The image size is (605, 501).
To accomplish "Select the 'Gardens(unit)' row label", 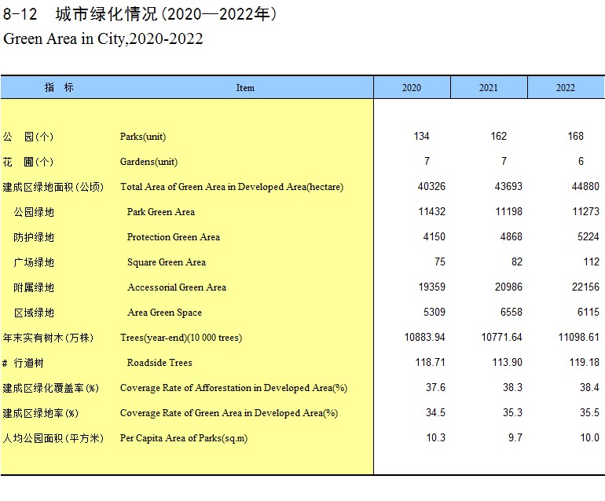I will tap(148, 162).
